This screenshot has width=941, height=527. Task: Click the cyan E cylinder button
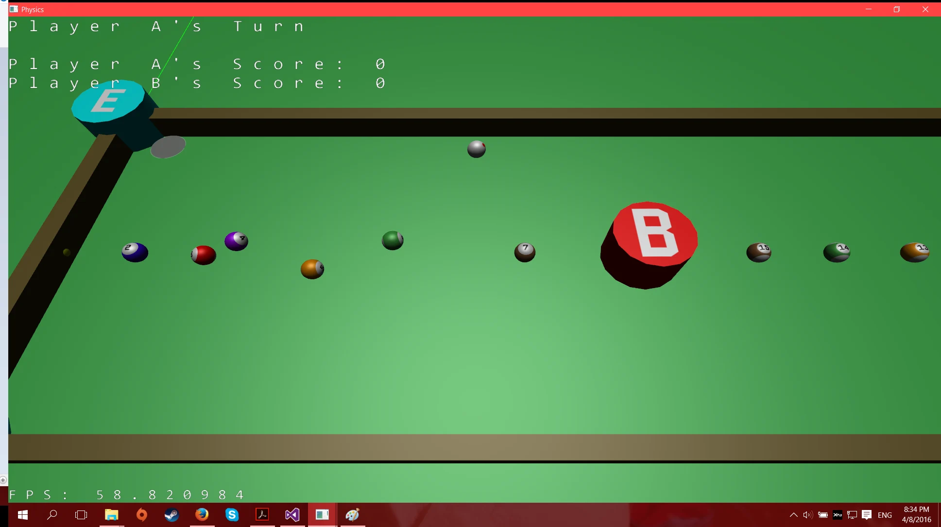point(108,101)
